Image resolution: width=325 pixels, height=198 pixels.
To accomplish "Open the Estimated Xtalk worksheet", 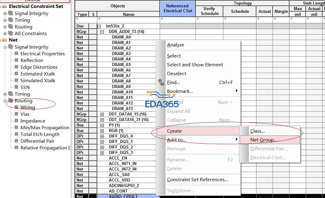I will [x=38, y=74].
